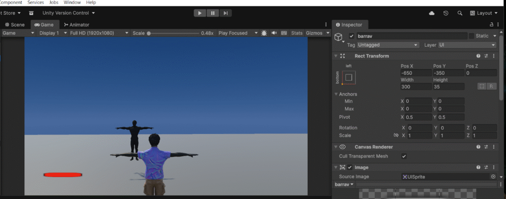Open the Layer dropdown showing UI
The image size is (506, 199).
[x=467, y=45]
